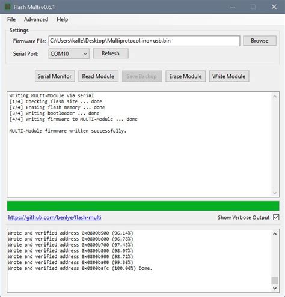The image size is (285, 297).
Task: Click the '[2/4] Erasing flash memory' log line
Action: [x=57, y=107]
